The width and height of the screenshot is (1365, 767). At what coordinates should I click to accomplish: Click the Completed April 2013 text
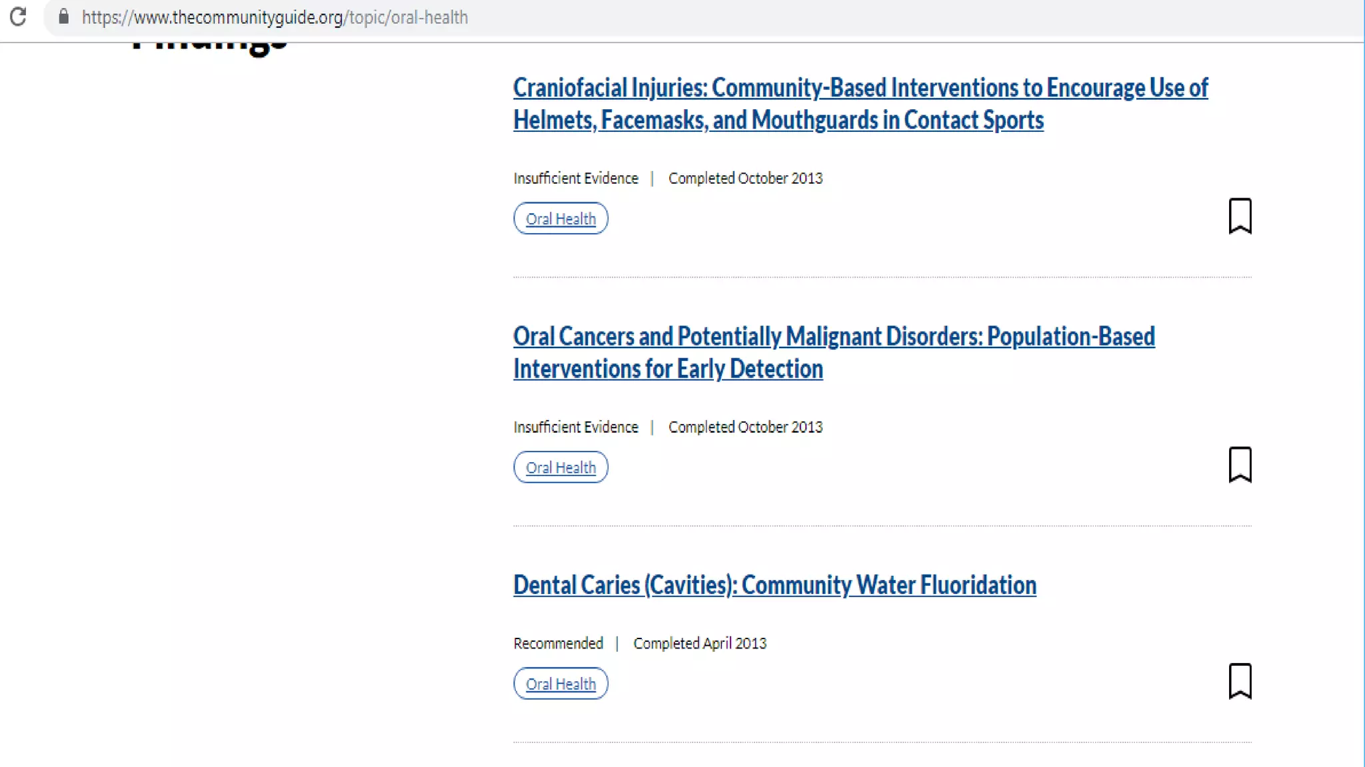click(700, 644)
